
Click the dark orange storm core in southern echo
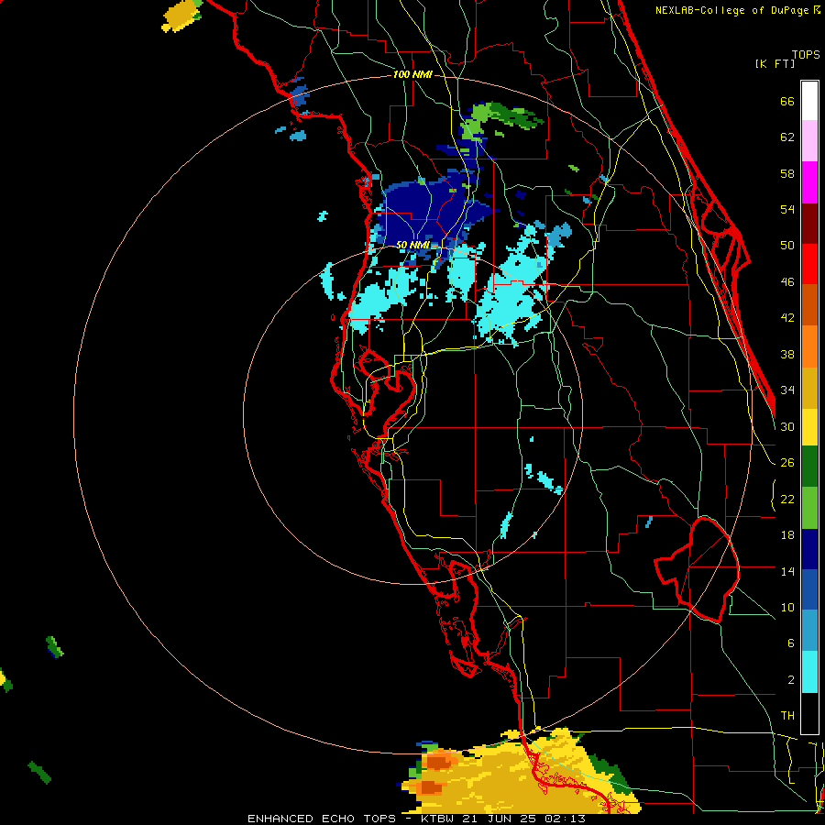click(x=438, y=762)
